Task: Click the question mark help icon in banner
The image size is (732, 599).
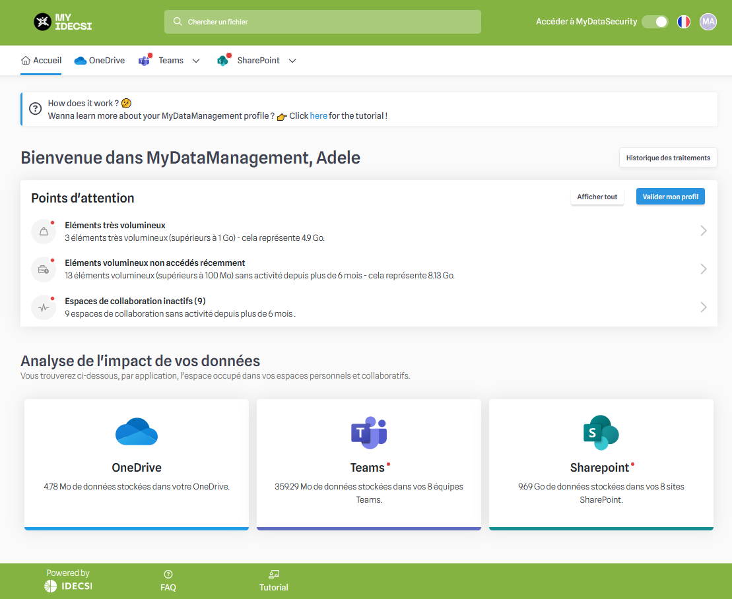Action: [x=36, y=109]
